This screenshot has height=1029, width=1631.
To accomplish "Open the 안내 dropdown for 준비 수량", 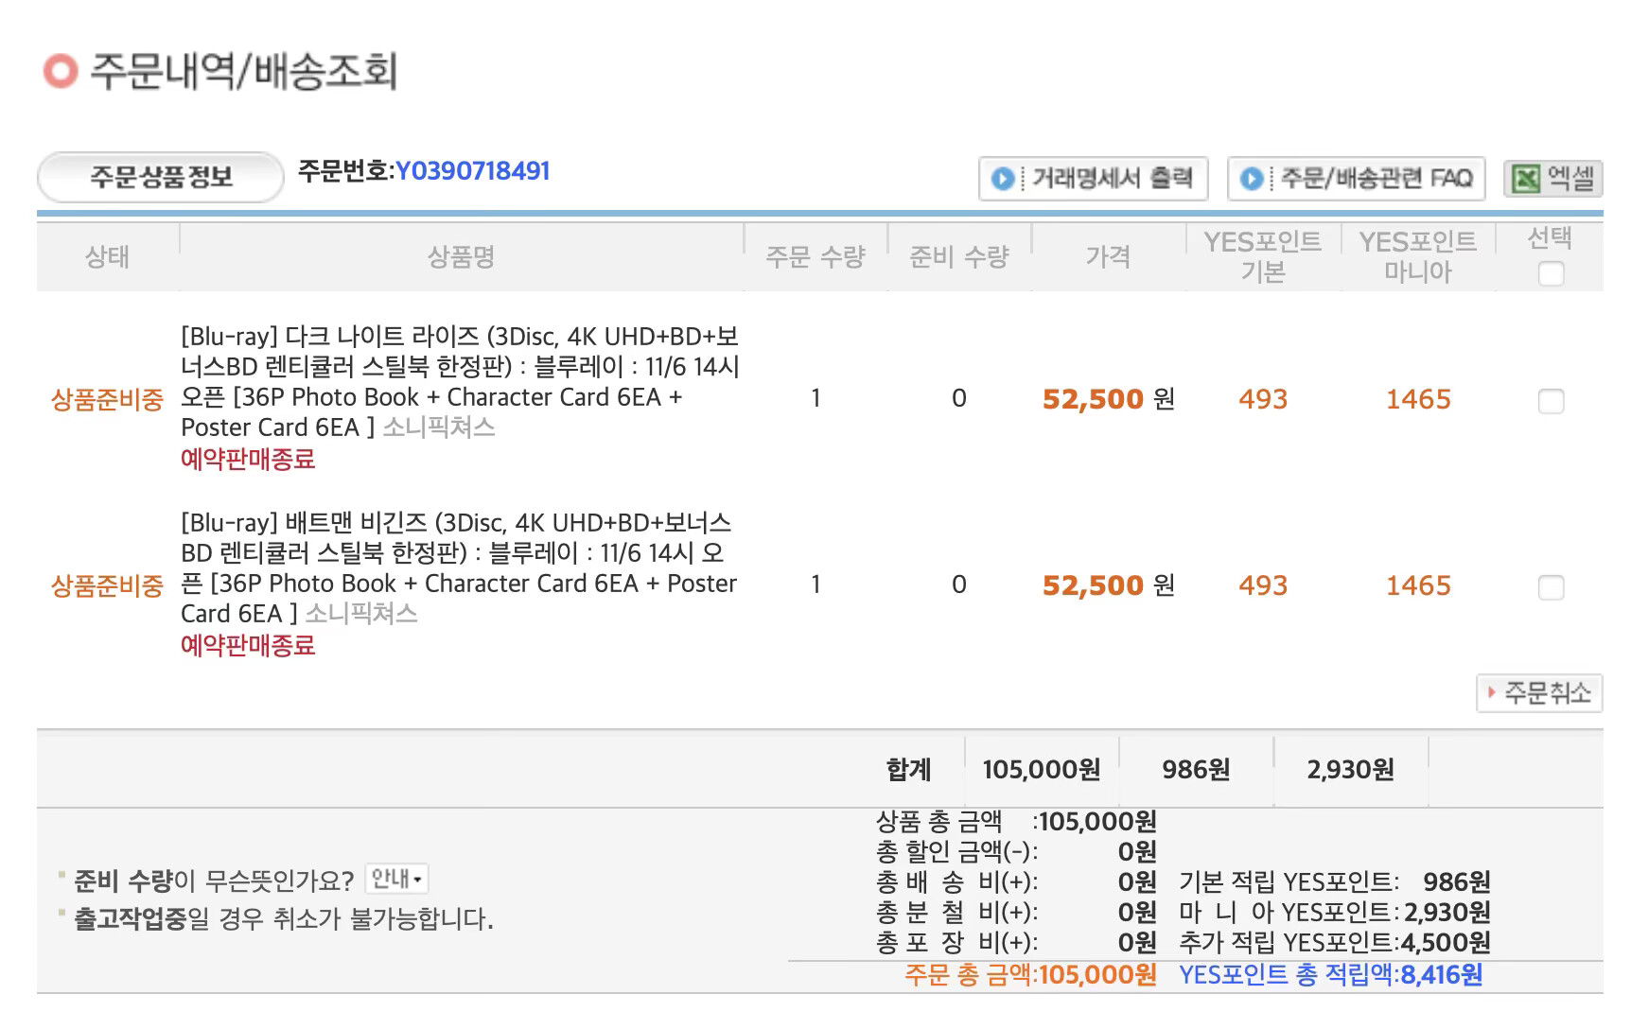I will click(396, 879).
